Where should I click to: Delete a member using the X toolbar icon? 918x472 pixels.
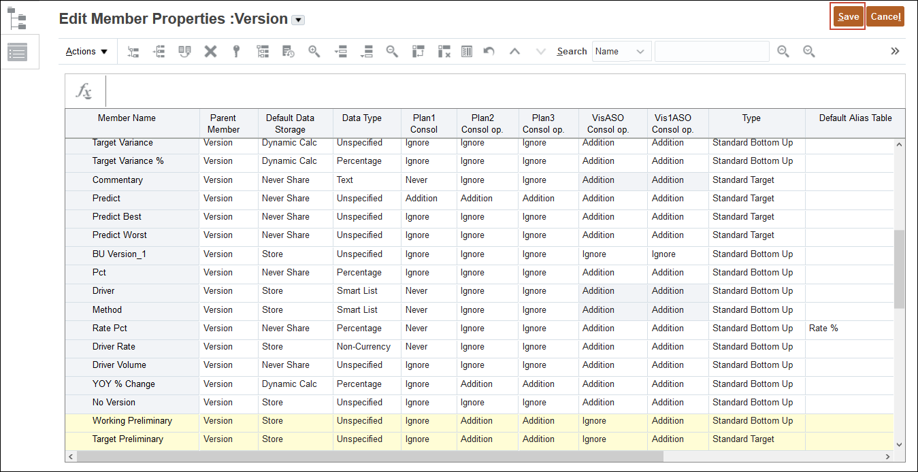(x=210, y=51)
